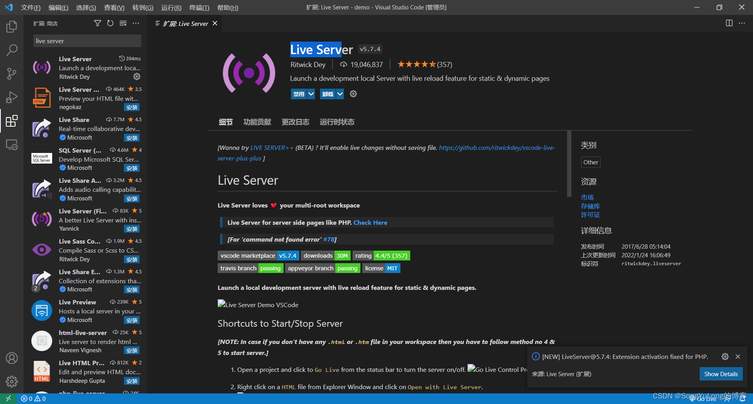Open publisher Ritwick Dey link
Viewport: 753px width, 404px height.
(x=308, y=65)
